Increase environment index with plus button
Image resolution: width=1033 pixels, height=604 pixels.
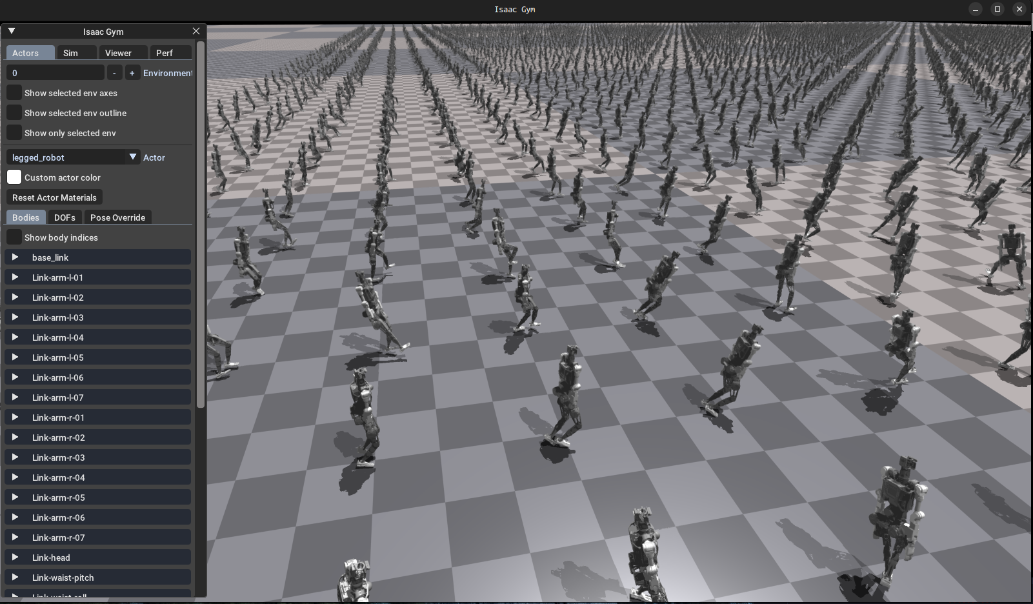pyautogui.click(x=132, y=73)
